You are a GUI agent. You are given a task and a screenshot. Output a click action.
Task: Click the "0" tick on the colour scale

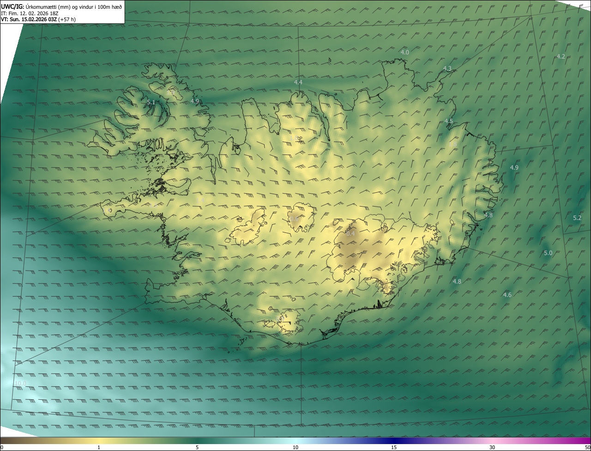click(2, 447)
